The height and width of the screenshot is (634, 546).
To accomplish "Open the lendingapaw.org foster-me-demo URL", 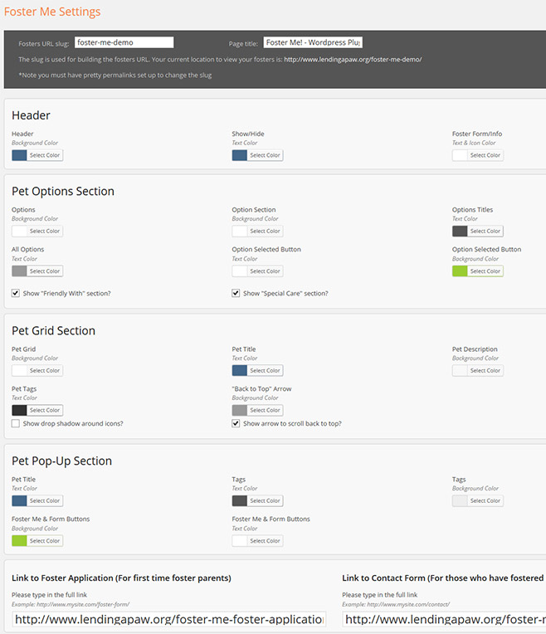I will (x=353, y=60).
